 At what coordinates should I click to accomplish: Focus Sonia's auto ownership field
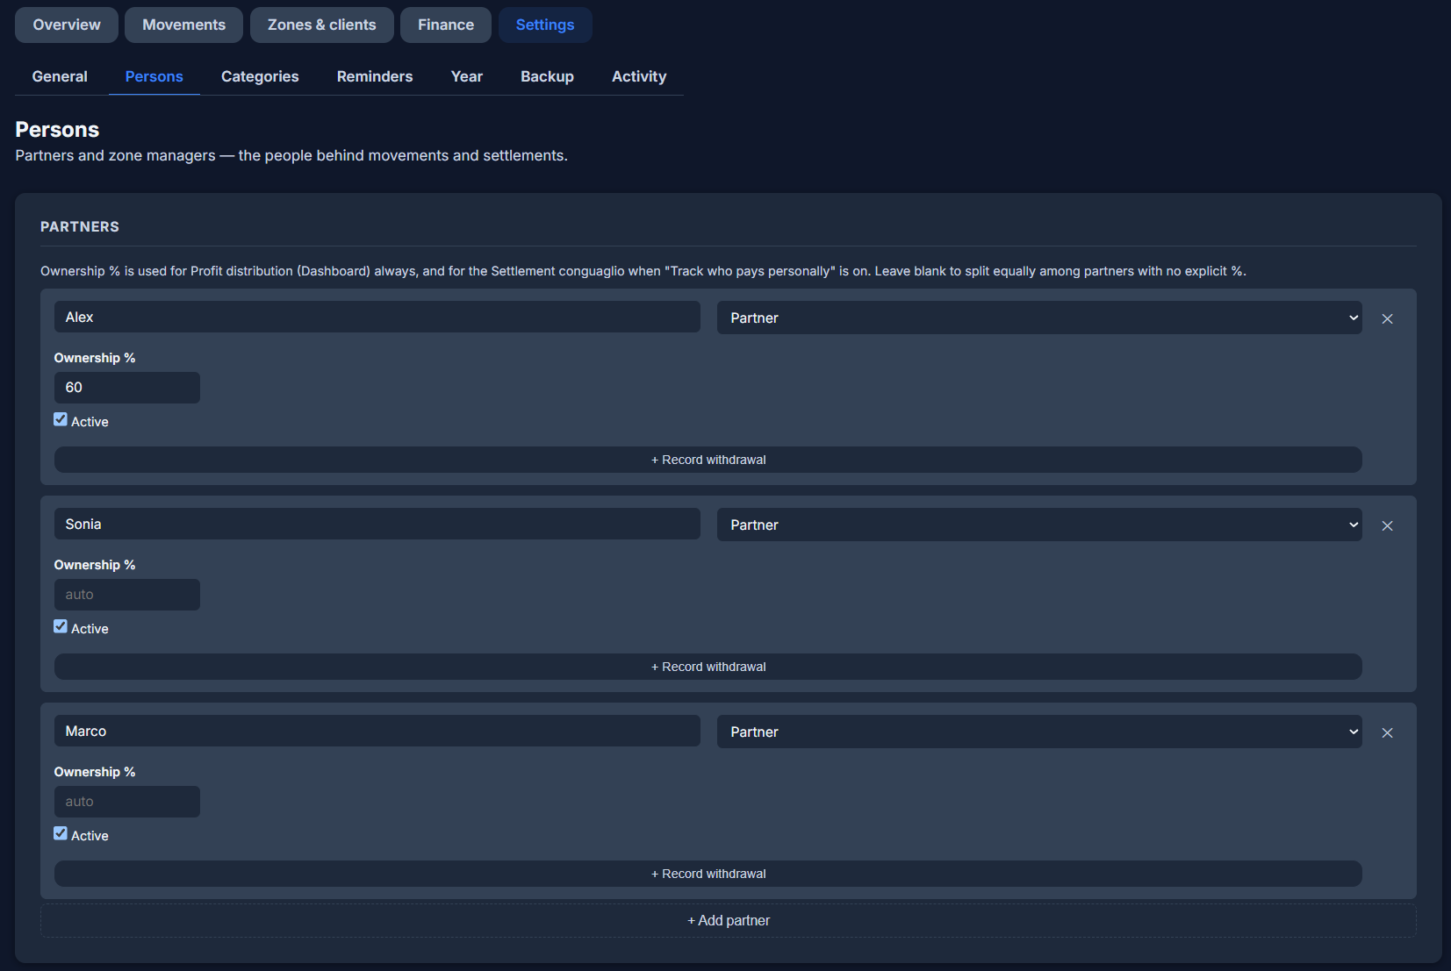[x=127, y=595]
